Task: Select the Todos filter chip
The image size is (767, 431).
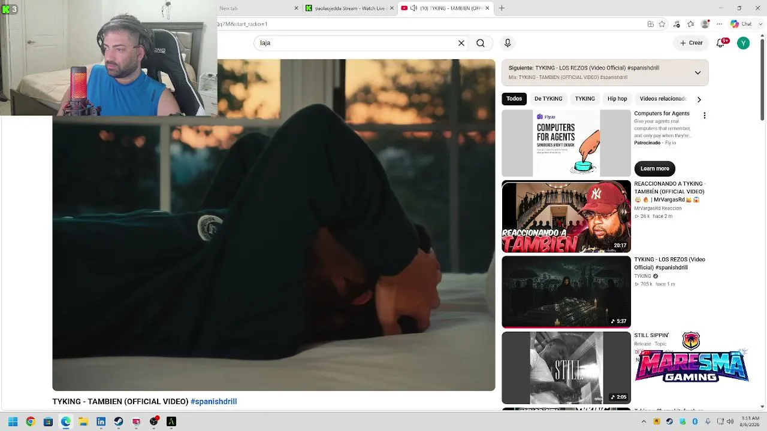Action: 514,99
